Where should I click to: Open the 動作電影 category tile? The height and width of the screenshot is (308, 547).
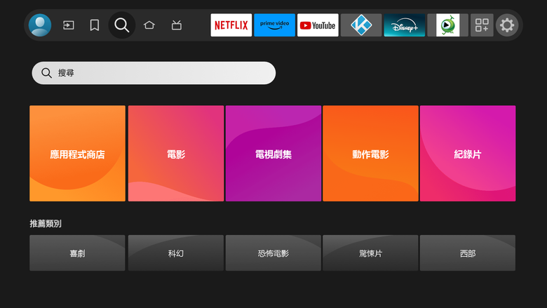tap(370, 154)
